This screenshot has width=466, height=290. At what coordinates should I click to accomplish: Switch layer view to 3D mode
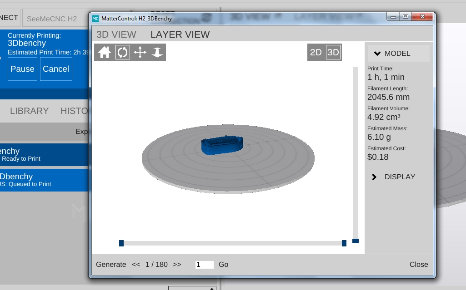(333, 52)
